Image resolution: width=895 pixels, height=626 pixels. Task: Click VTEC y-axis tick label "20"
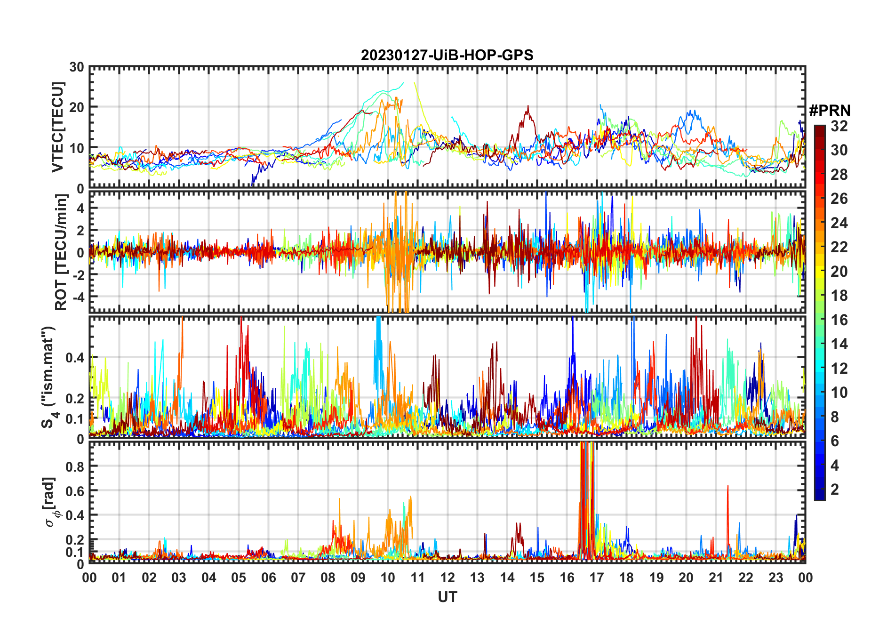coord(76,108)
